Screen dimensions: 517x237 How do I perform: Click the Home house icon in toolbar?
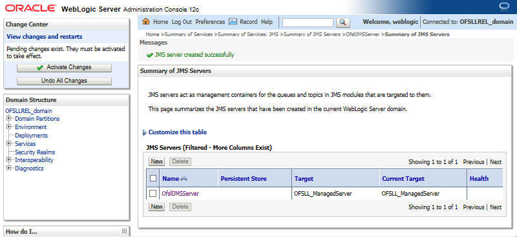pos(146,22)
